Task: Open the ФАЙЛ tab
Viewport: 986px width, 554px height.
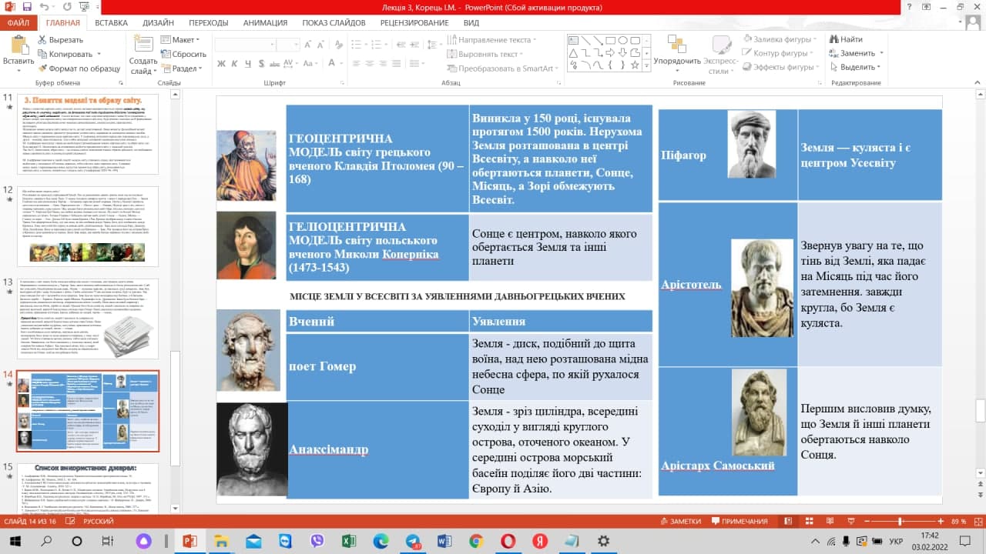Action: pos(18,22)
